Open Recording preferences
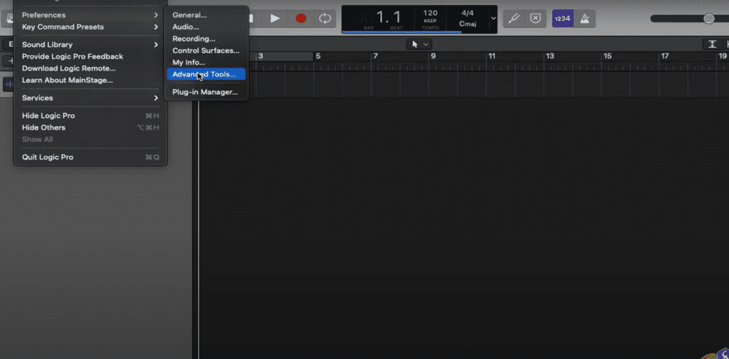This screenshot has width=729, height=359. 206,38
